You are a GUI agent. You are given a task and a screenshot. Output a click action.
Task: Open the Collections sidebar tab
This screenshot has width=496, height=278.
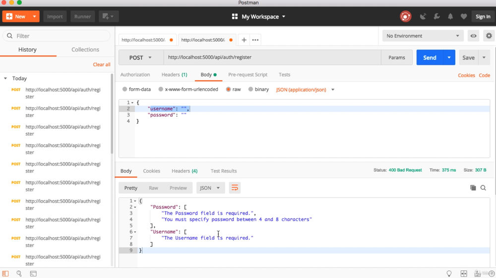click(85, 50)
